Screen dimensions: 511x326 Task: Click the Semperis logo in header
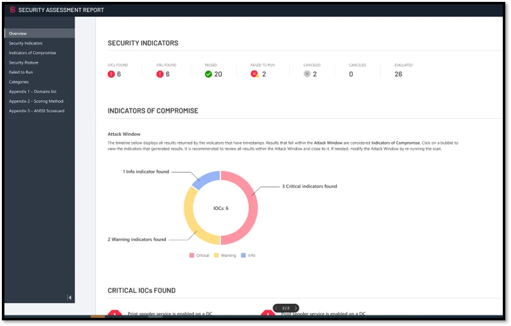[11, 10]
